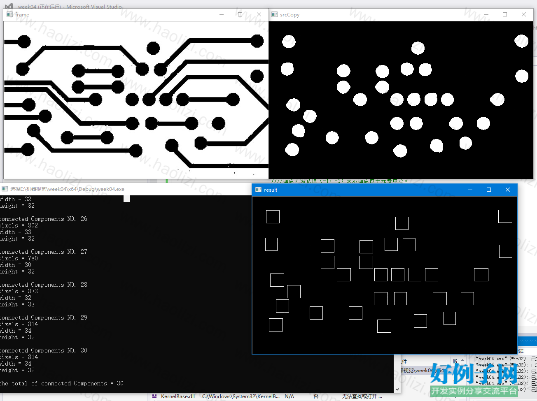The image size is (537, 401).
Task: Click the N/A cell in KernelBase.dll row
Action: [x=289, y=396]
